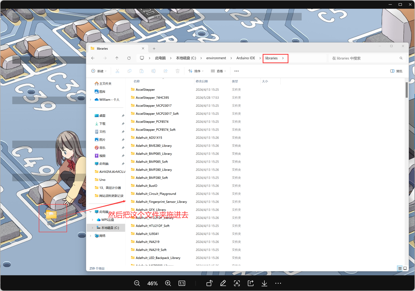415x291 pixels.
Task: Toggle the 预览 preview pane
Action: [396, 71]
